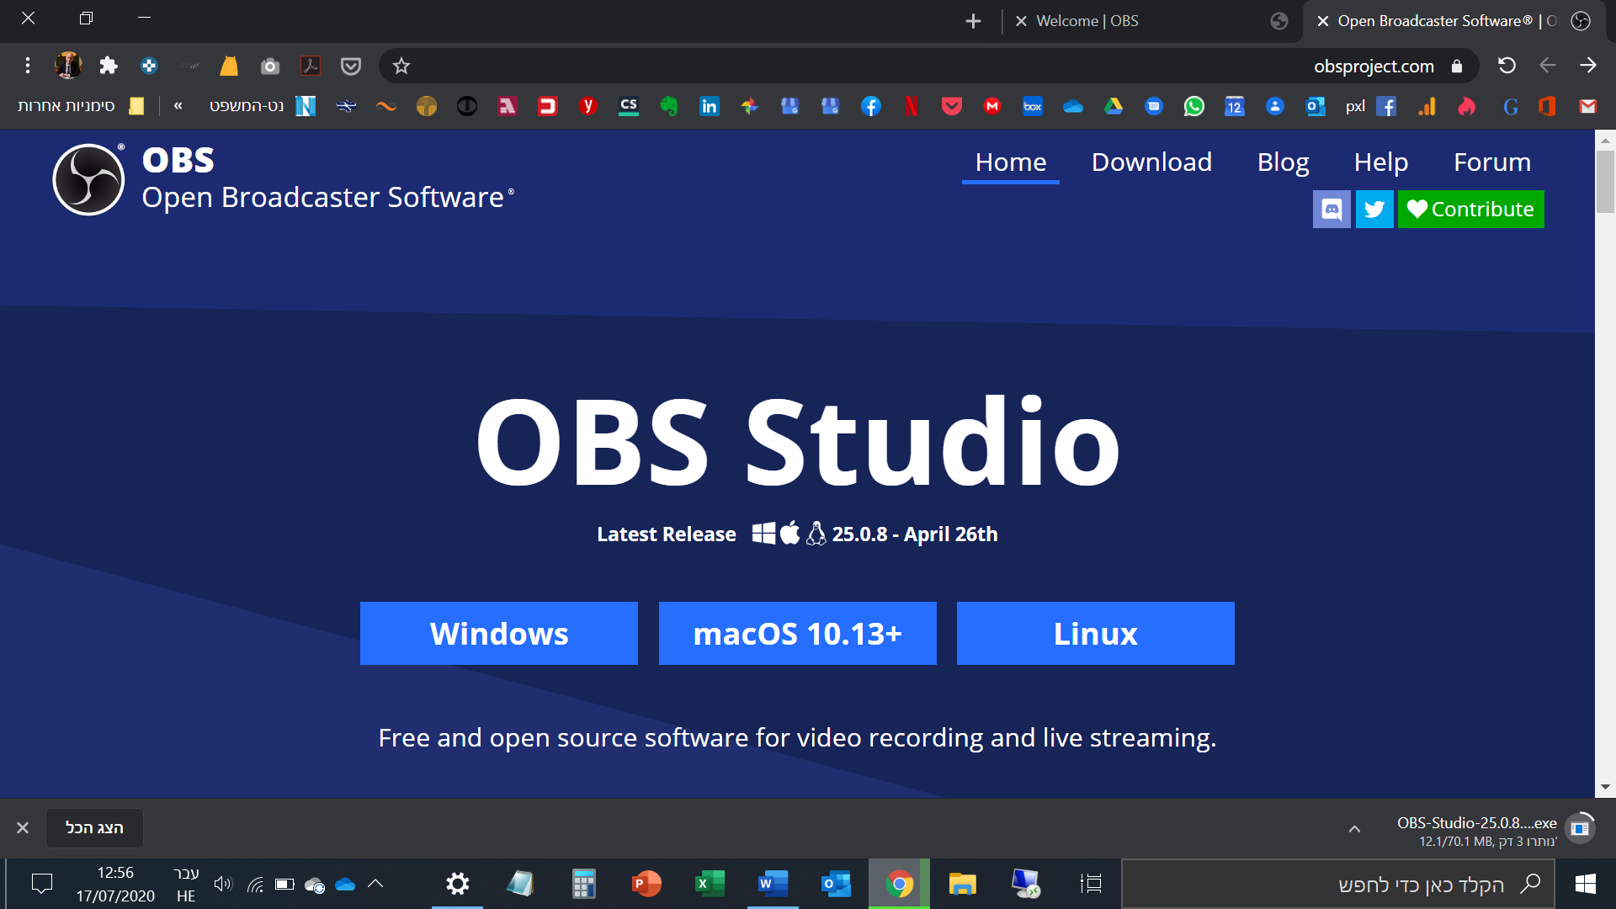
Task: Open Excel from the taskbar
Action: 710,884
